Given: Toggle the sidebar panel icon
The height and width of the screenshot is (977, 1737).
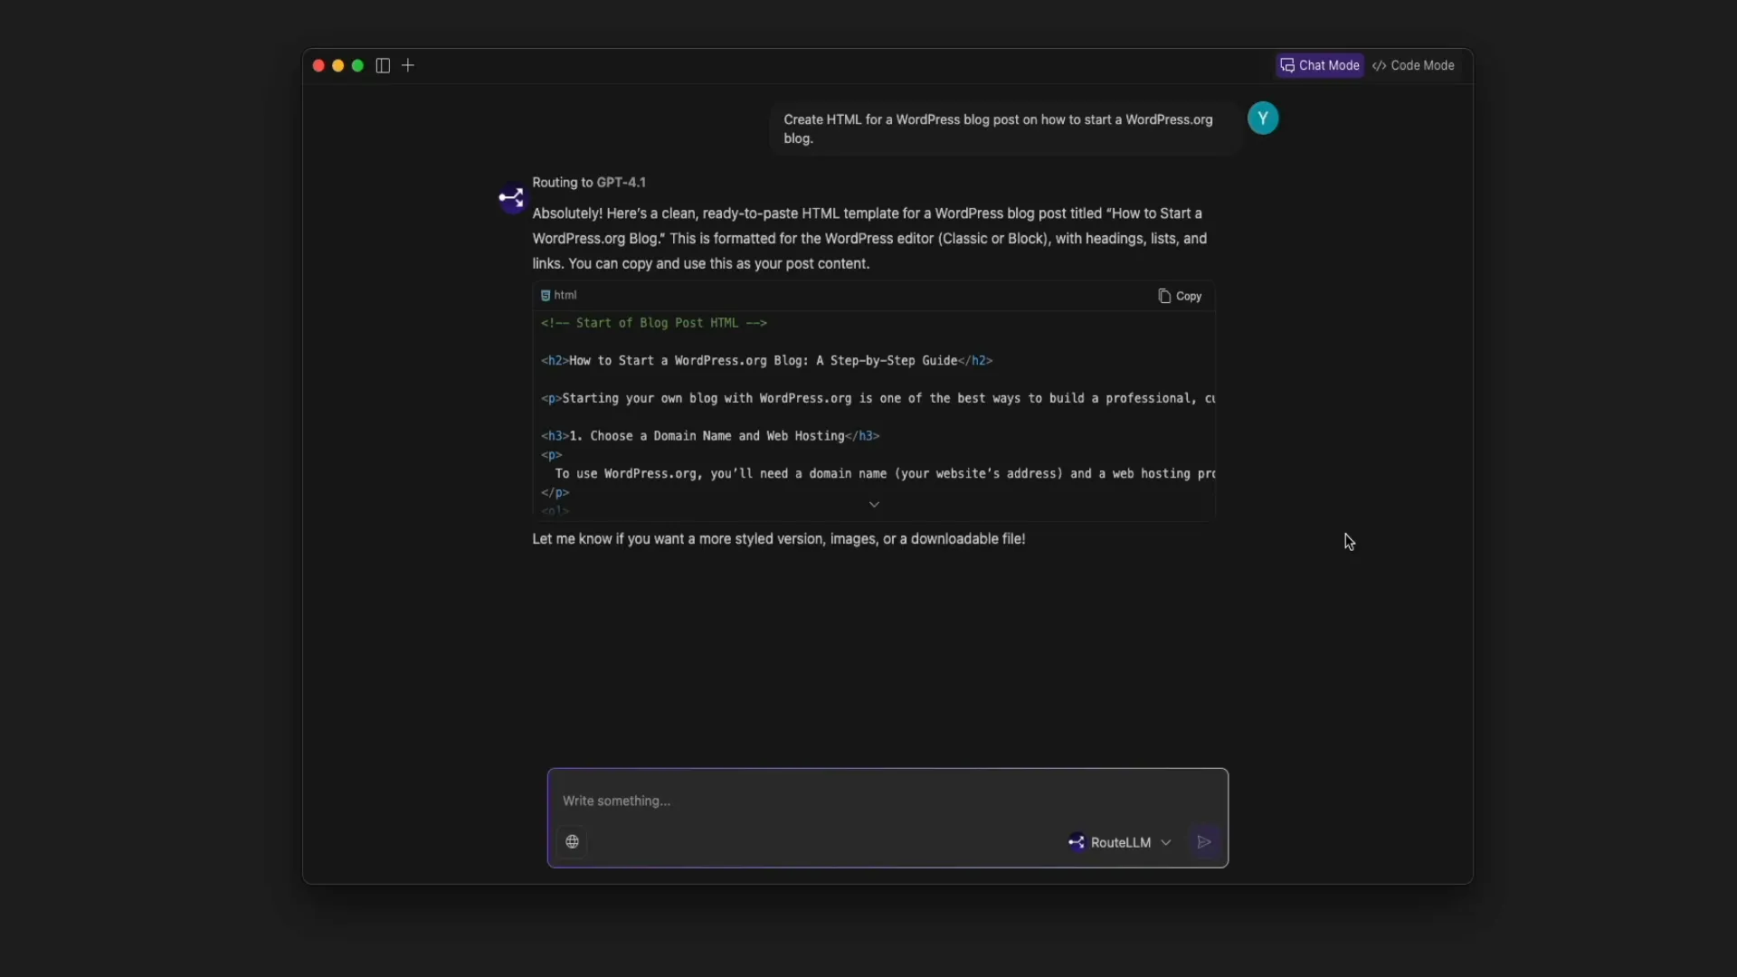Looking at the screenshot, I should tap(383, 66).
